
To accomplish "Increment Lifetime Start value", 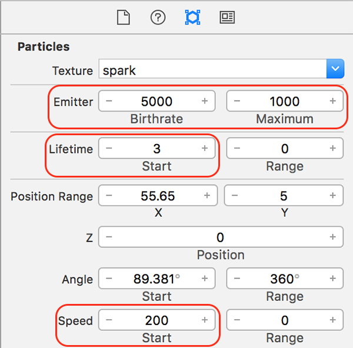I will 205,148.
